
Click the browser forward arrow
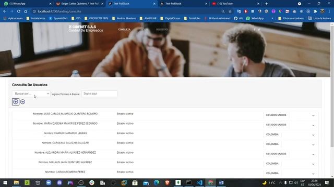(x=11, y=11)
